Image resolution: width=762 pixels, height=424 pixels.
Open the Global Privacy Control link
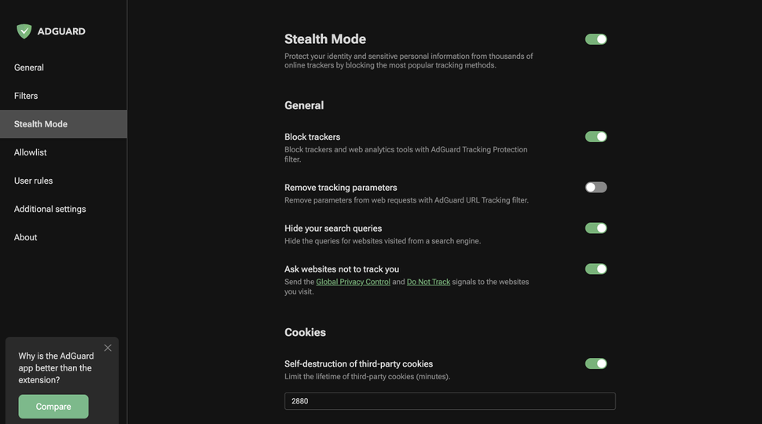pyautogui.click(x=353, y=282)
